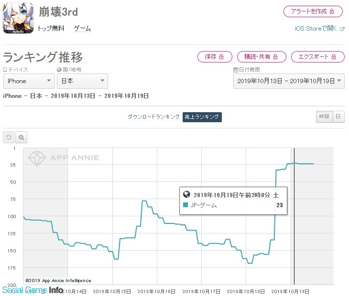Switch to the ダウンロードランキング tab

click(153, 117)
